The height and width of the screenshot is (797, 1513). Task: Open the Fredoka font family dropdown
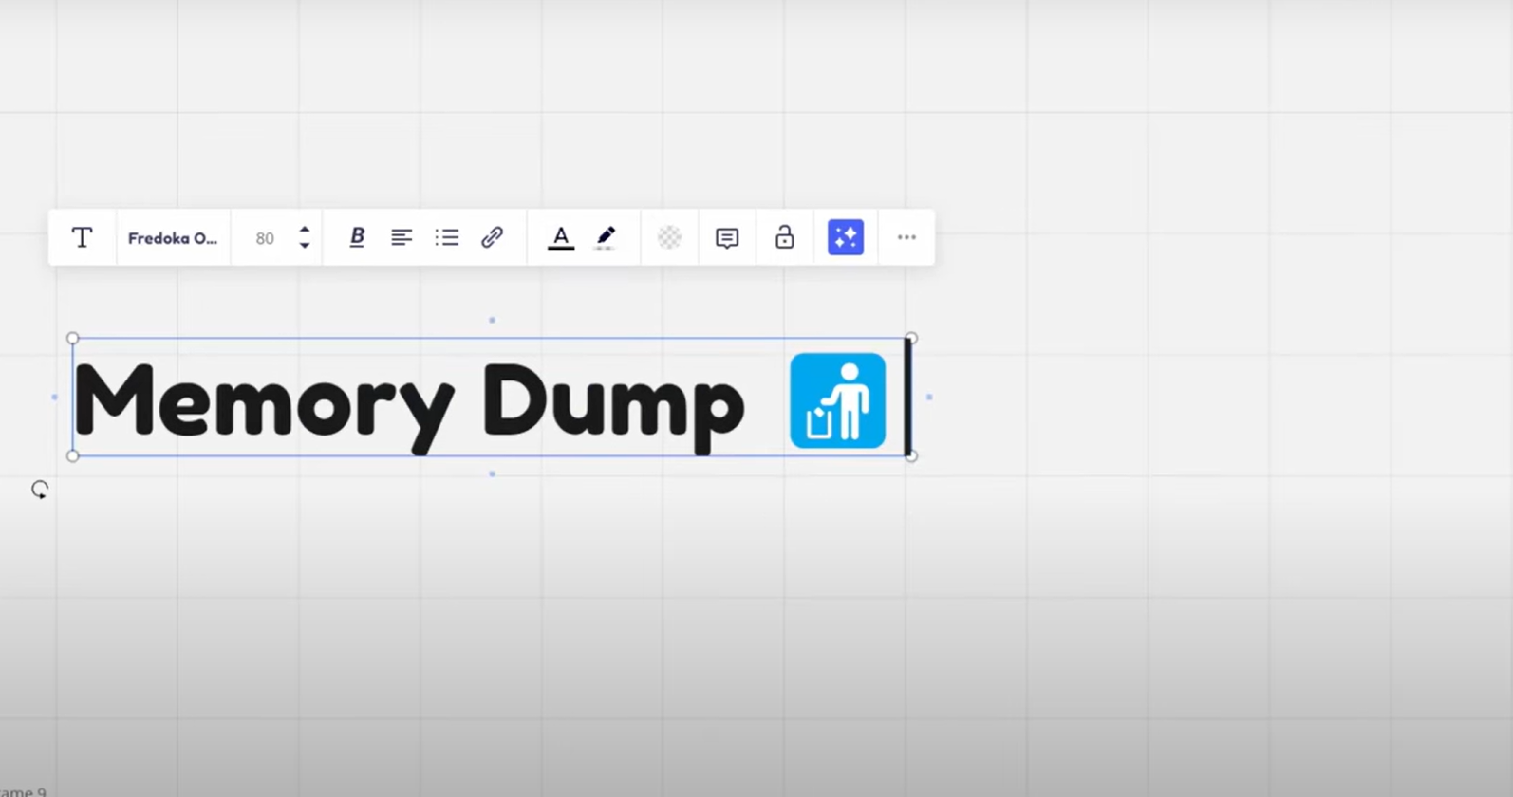pyautogui.click(x=173, y=238)
